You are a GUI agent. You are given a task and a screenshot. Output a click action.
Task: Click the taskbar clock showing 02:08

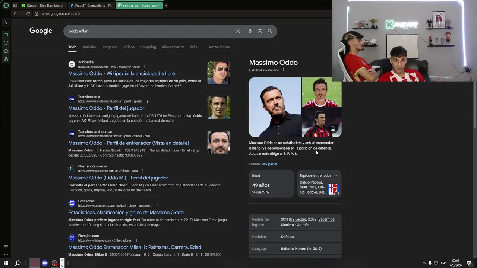pos(456,263)
